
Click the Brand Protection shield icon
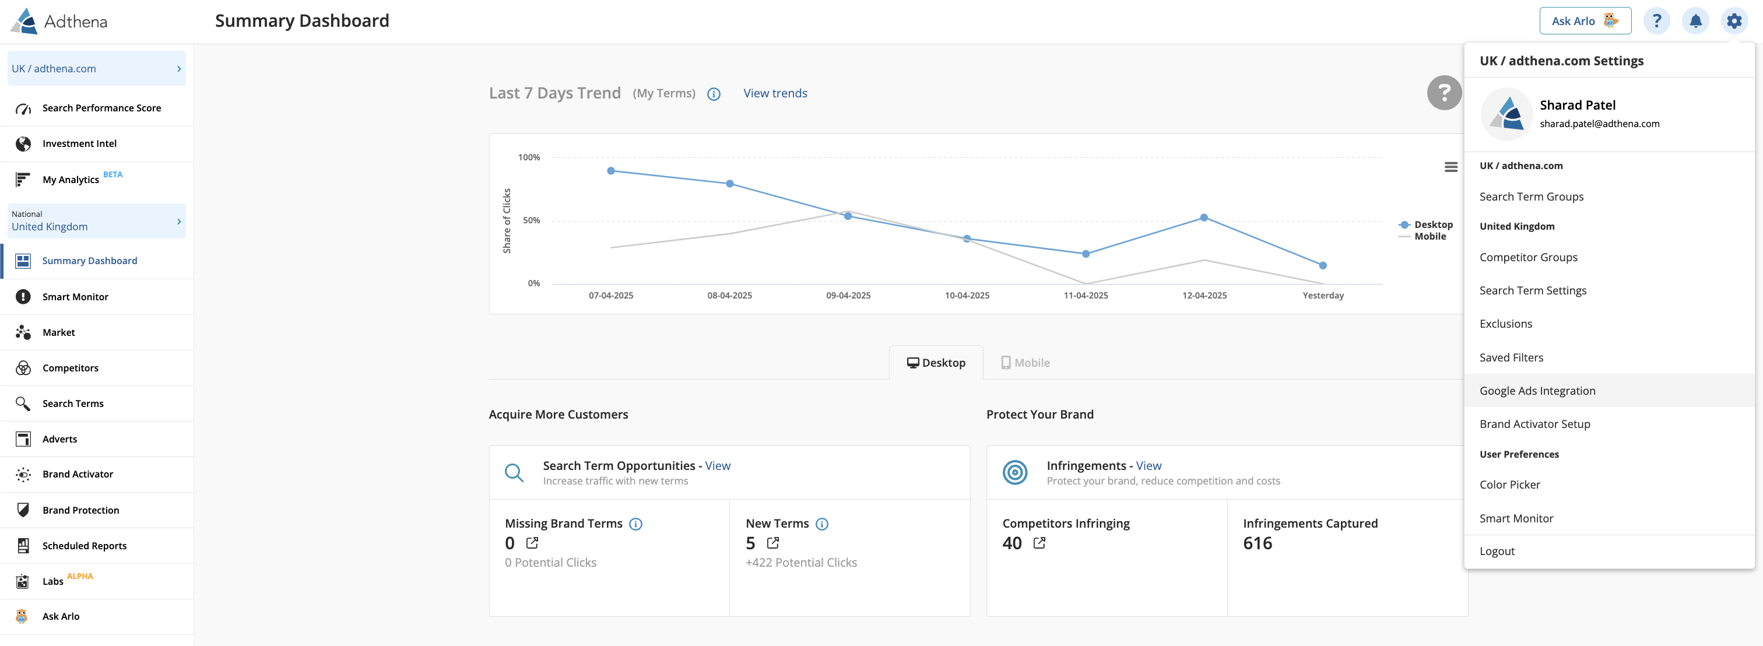tap(23, 510)
